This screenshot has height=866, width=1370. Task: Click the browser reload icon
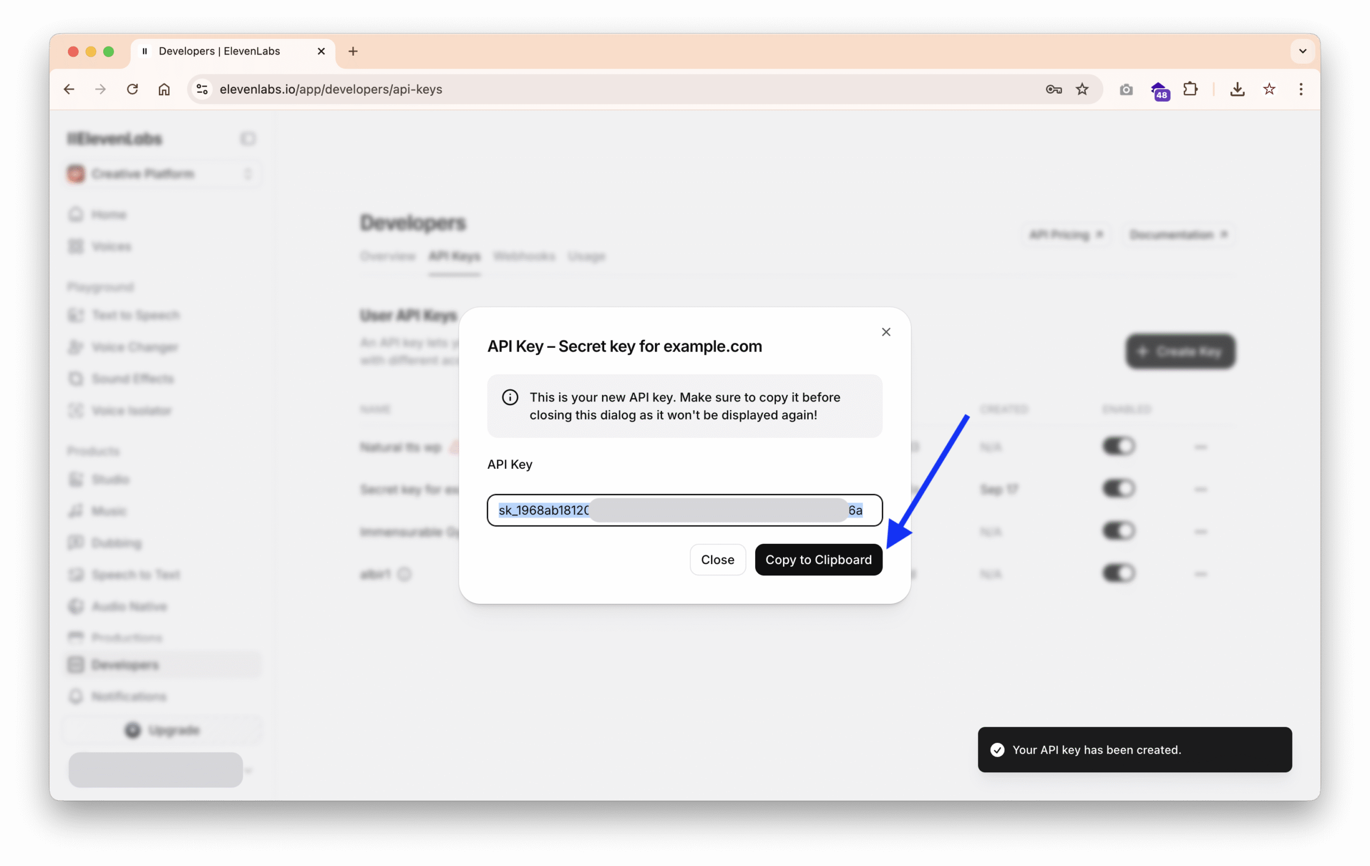tap(133, 89)
